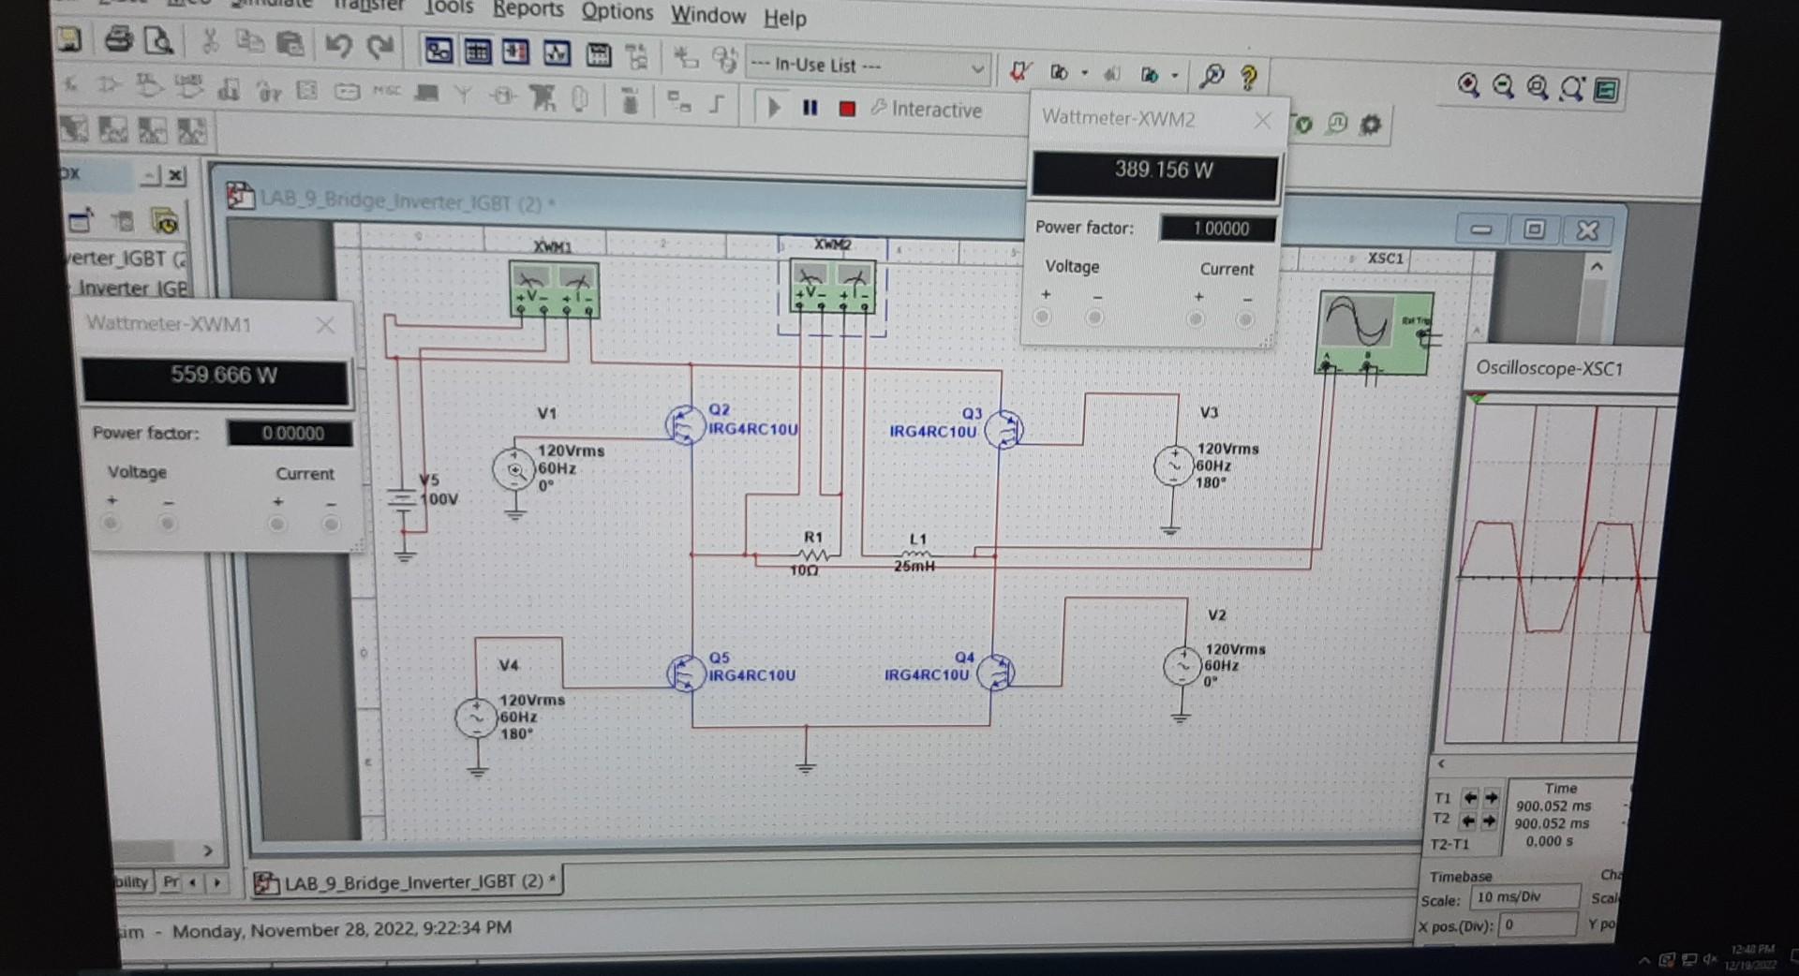Select the Current minus terminal in Wattmeter-XWM2
The image size is (1799, 976).
point(1245,318)
